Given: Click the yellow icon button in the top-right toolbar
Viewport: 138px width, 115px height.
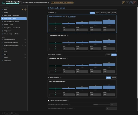Looking at the screenshot, I should [124, 3].
